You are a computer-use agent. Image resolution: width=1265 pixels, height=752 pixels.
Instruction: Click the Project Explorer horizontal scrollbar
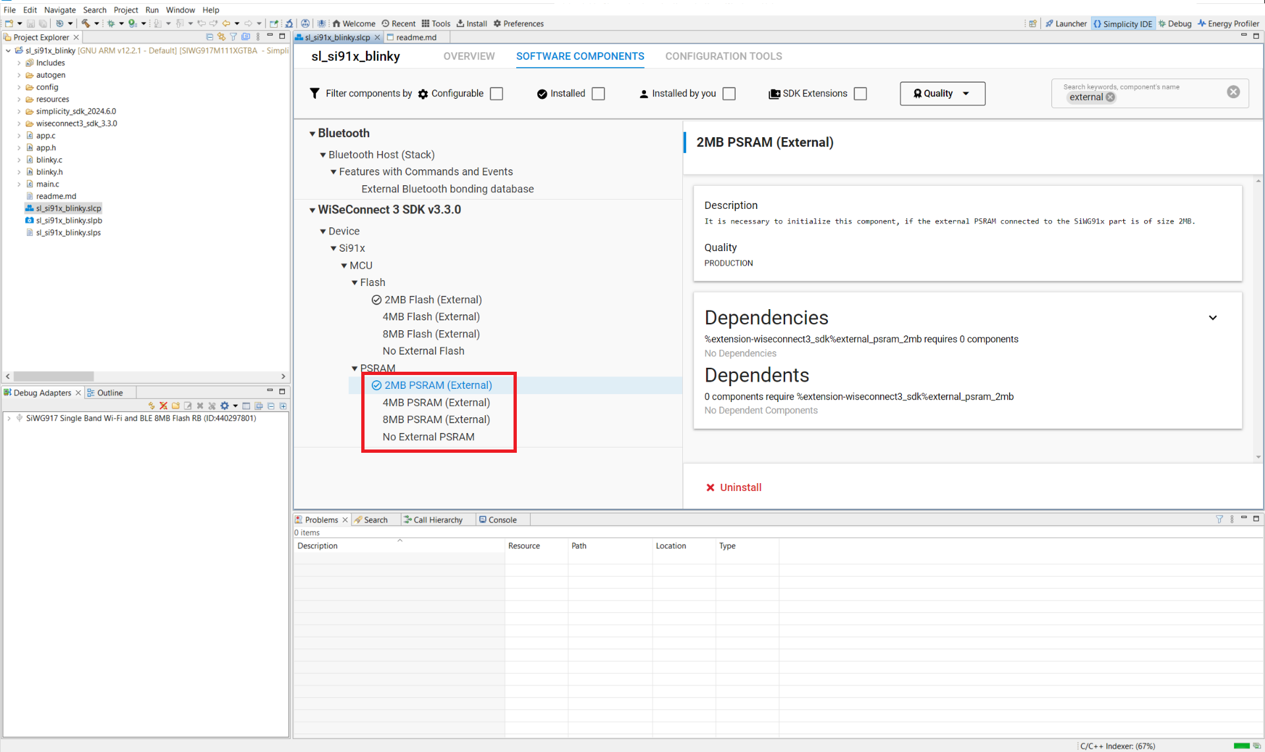(x=54, y=376)
